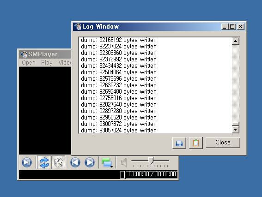Screen dimensions: 262x197
Task: Click the log scrollbar up arrow
Action: click(x=236, y=41)
